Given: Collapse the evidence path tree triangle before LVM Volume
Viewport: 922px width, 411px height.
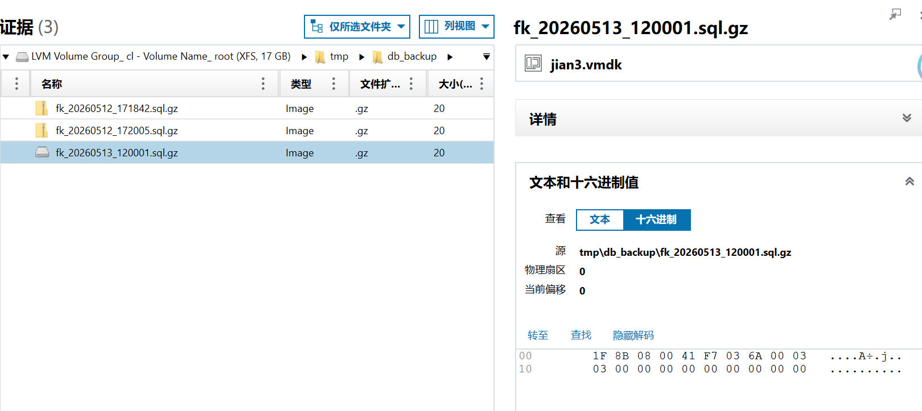Looking at the screenshot, I should coord(6,57).
